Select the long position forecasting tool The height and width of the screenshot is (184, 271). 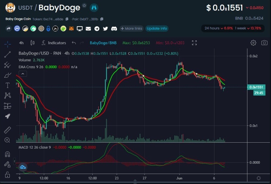pos(7,106)
